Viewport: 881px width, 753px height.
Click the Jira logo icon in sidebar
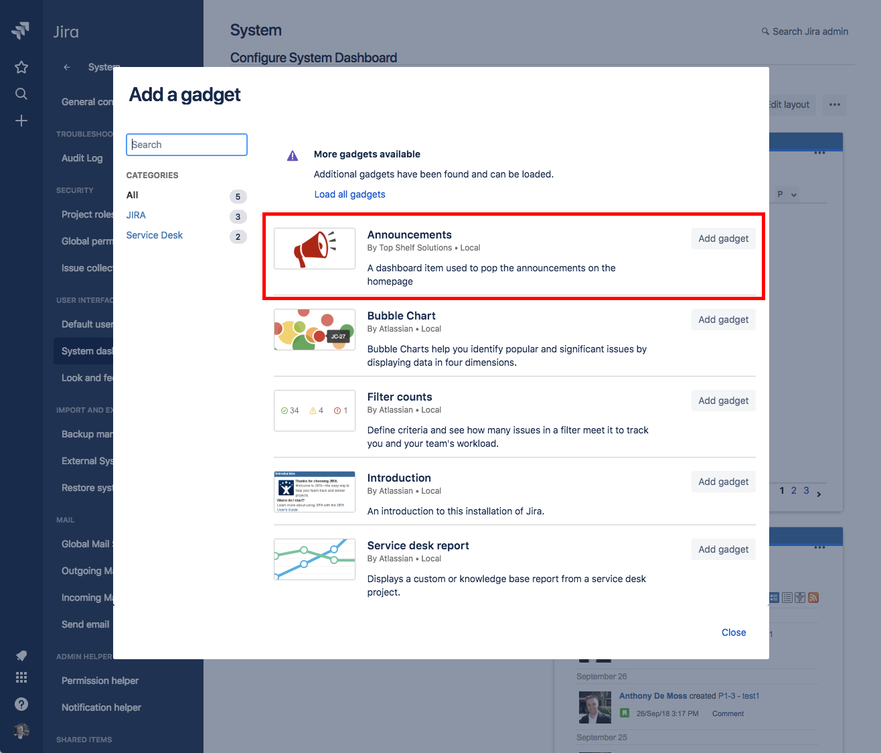pyautogui.click(x=21, y=30)
